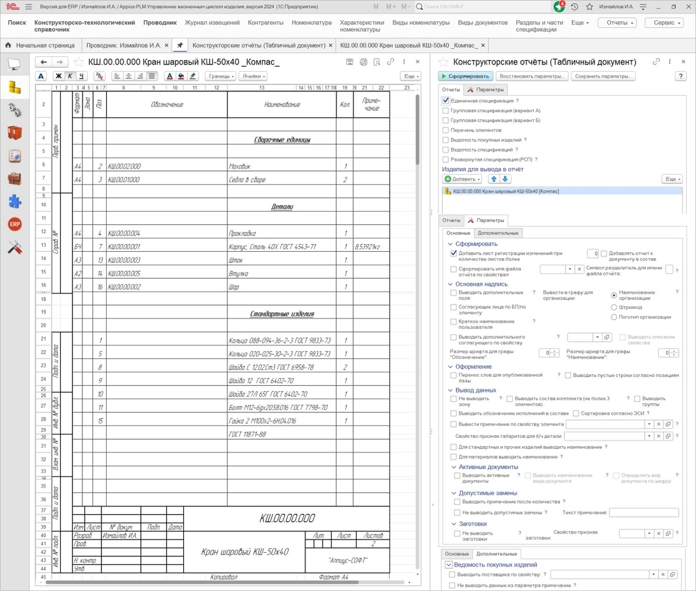Enable Сортировка согласно ЭСИ checkbox
This screenshot has height=591, width=696.
pyautogui.click(x=576, y=414)
